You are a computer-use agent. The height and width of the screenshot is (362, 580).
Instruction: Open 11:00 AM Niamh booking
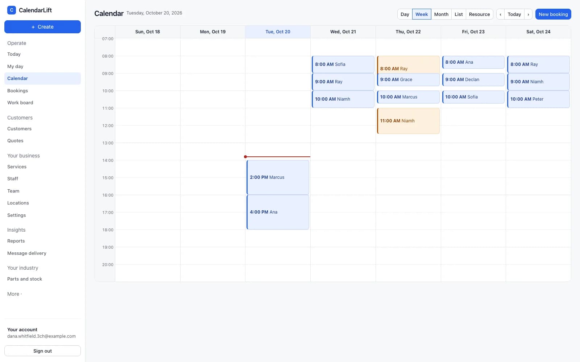pyautogui.click(x=408, y=121)
